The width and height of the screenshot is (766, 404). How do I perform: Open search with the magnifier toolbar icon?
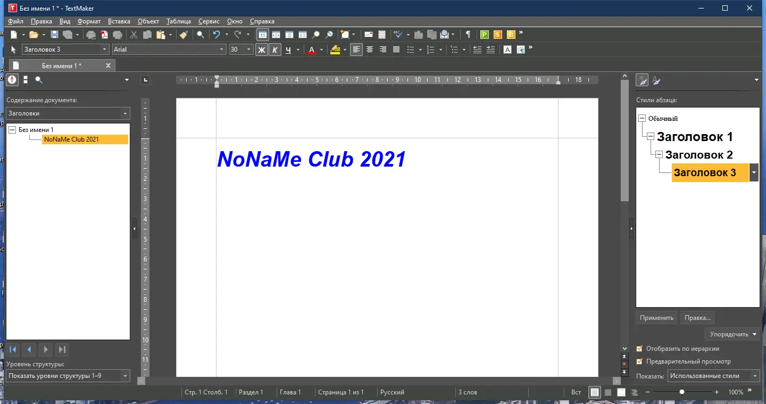tap(201, 35)
